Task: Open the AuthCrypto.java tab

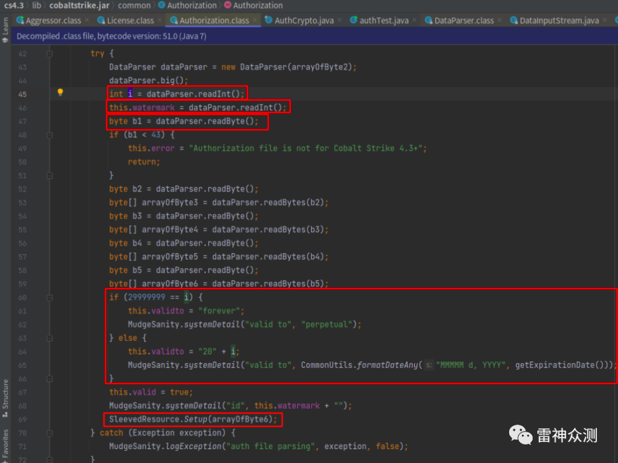Action: [304, 21]
